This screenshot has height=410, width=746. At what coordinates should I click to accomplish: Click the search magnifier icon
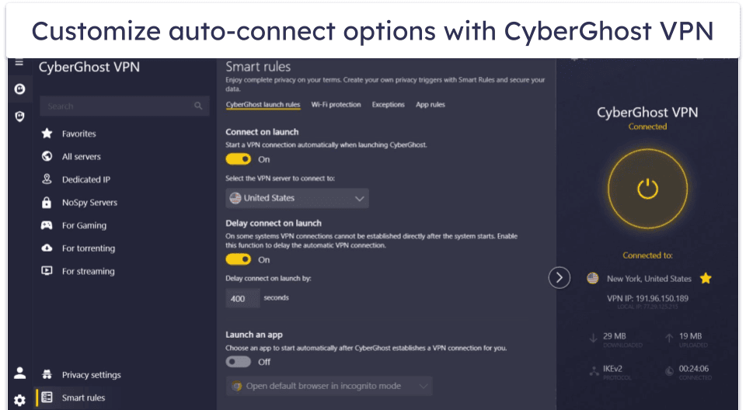199,106
